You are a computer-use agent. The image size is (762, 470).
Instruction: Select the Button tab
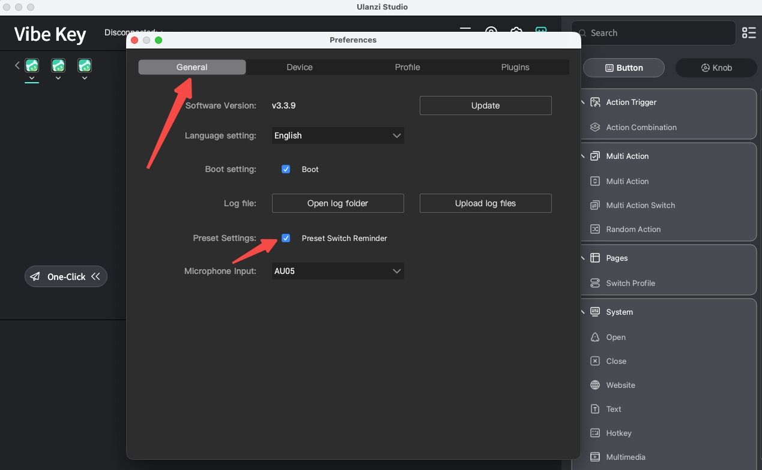(624, 68)
